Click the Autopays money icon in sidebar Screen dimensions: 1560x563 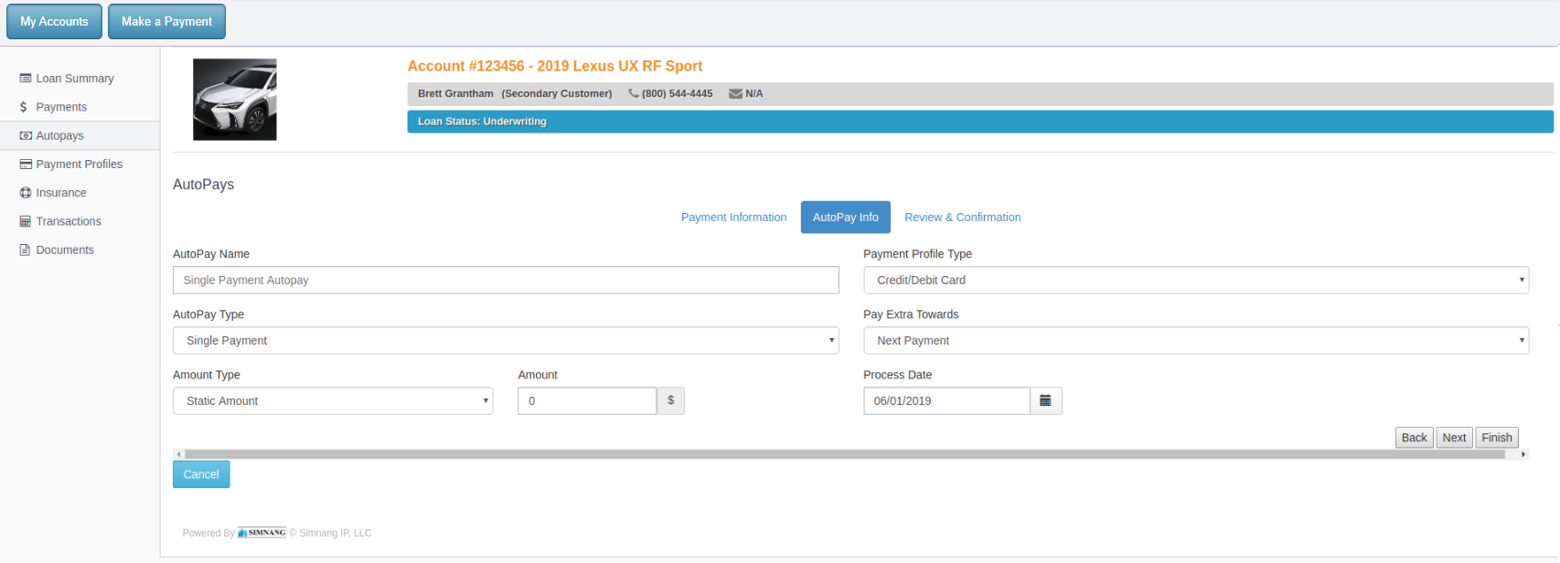click(26, 135)
